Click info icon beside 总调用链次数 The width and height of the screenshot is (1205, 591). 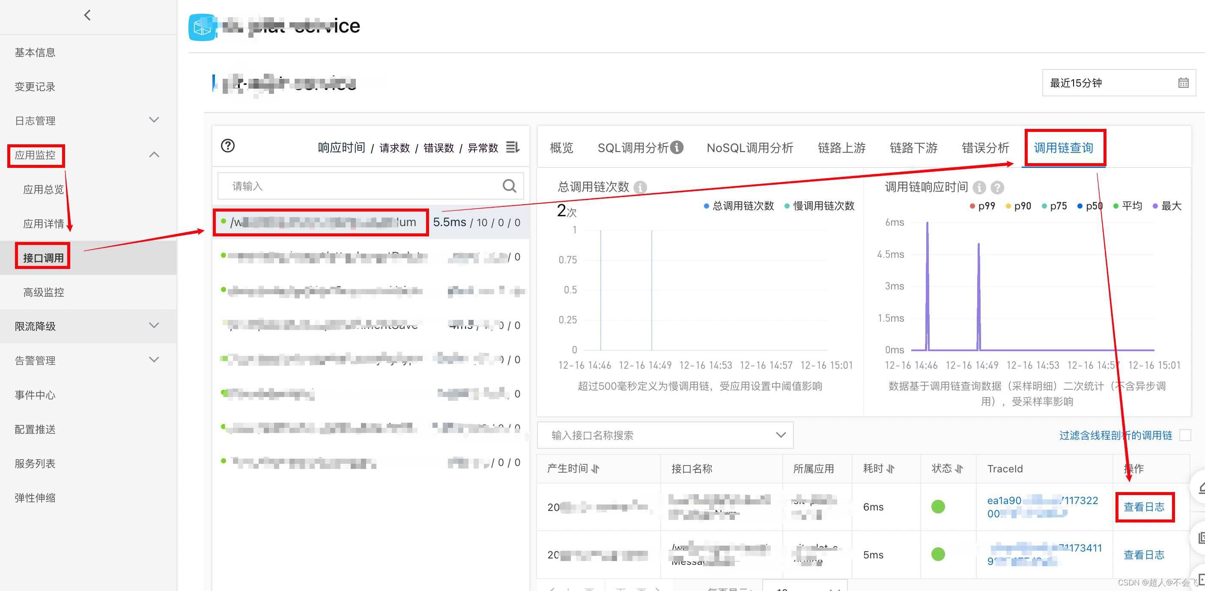[640, 188]
